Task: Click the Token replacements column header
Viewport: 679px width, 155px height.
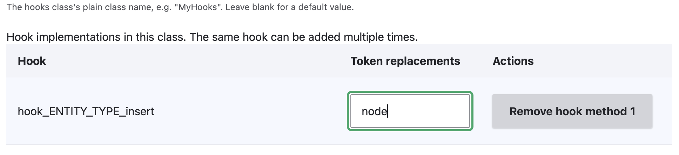Action: 405,61
